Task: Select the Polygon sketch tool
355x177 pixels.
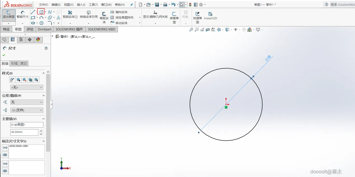Action: [41, 23]
